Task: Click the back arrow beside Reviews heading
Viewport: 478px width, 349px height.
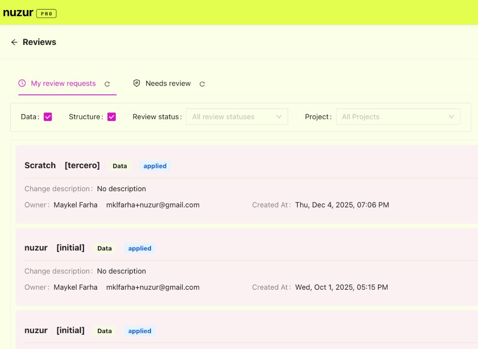Action: [x=14, y=42]
